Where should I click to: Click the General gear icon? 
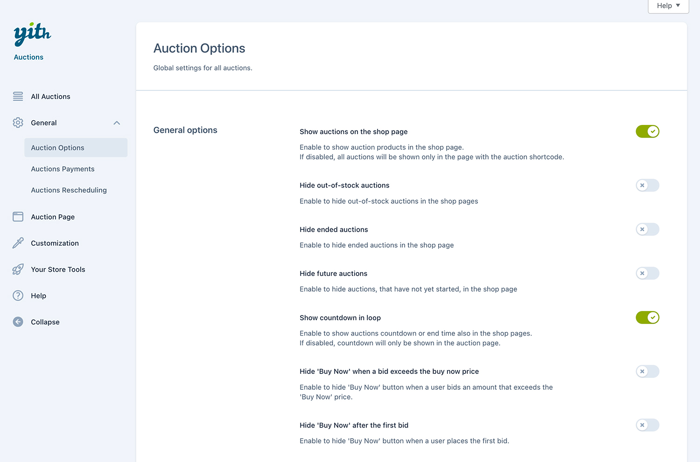[18, 123]
